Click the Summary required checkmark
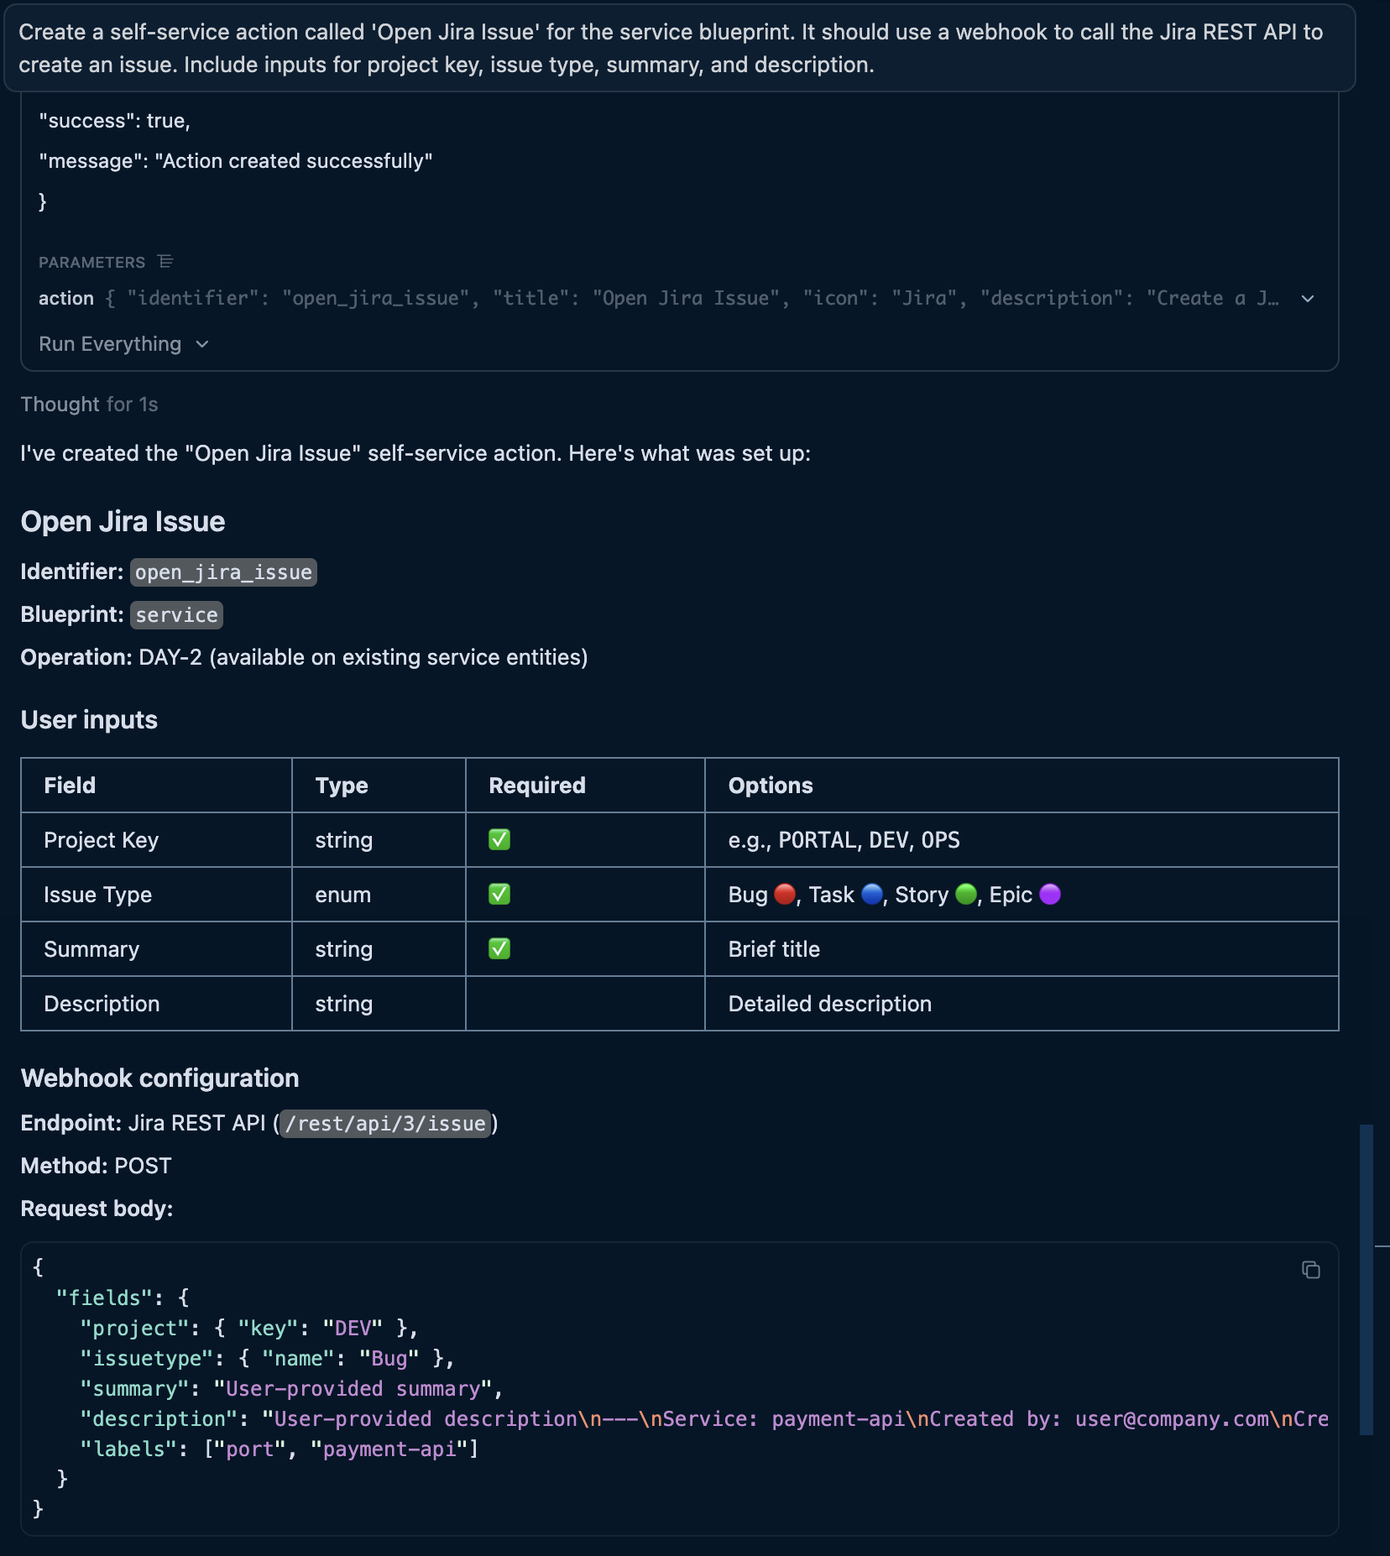Screen dimensions: 1390x1556 pyautogui.click(x=499, y=949)
